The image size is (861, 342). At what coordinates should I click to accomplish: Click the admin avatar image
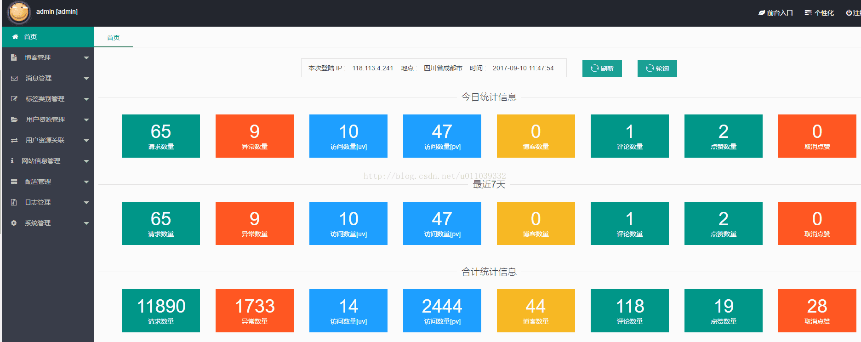coord(19,12)
